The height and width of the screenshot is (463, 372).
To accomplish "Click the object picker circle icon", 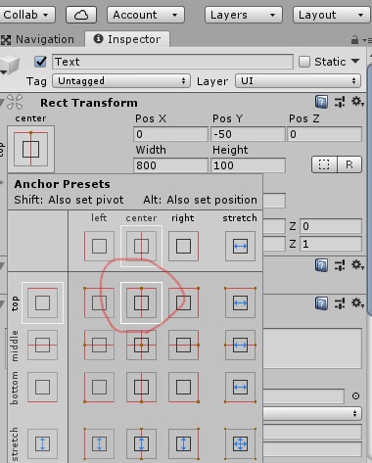I will (x=355, y=395).
